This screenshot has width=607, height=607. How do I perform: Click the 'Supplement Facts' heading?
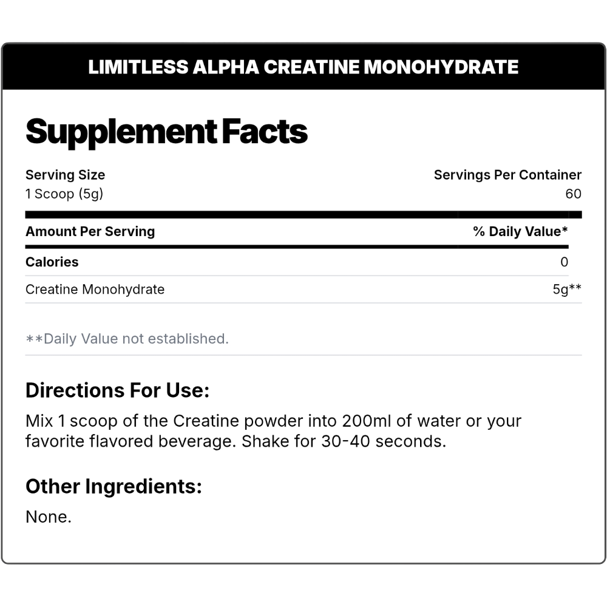166,132
